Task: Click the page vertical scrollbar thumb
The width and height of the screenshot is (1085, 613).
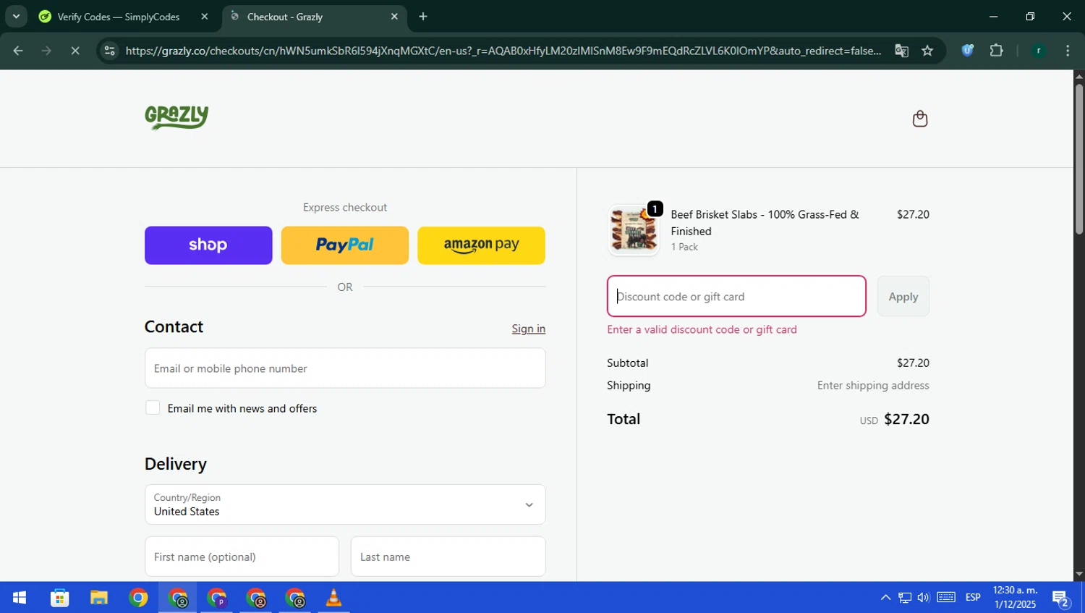Action: [x=1078, y=159]
